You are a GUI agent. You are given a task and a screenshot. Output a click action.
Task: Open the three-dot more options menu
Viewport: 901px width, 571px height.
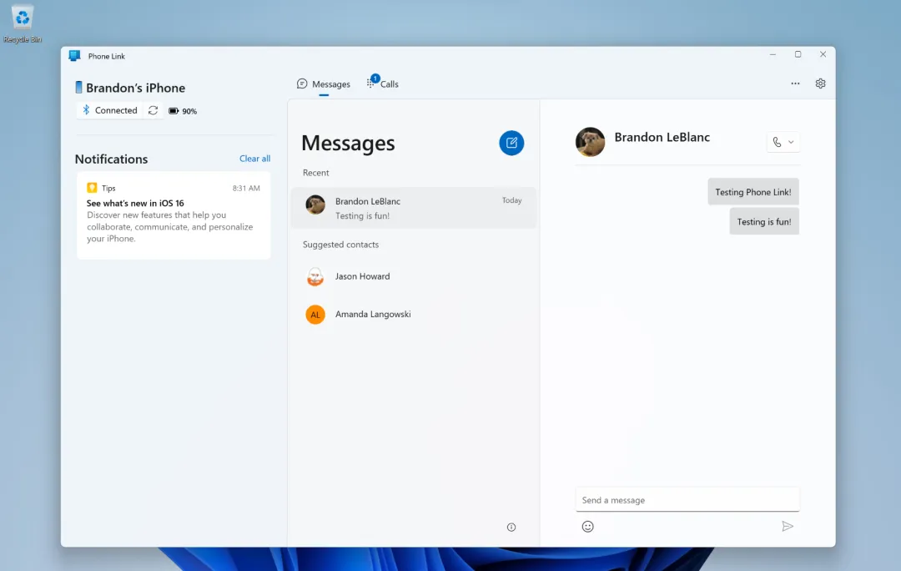(795, 83)
